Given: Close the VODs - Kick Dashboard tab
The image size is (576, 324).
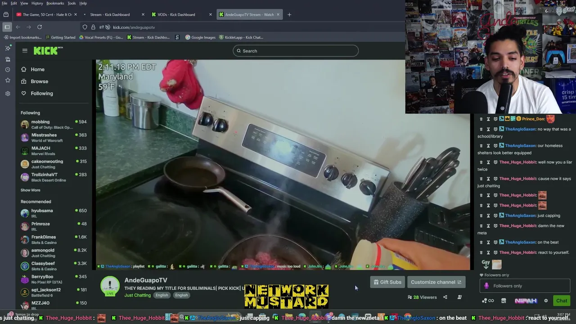Looking at the screenshot, I should (210, 14).
